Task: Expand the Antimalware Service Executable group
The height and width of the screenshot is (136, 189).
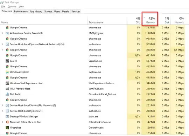Action: pyautogui.click(x=2, y=33)
